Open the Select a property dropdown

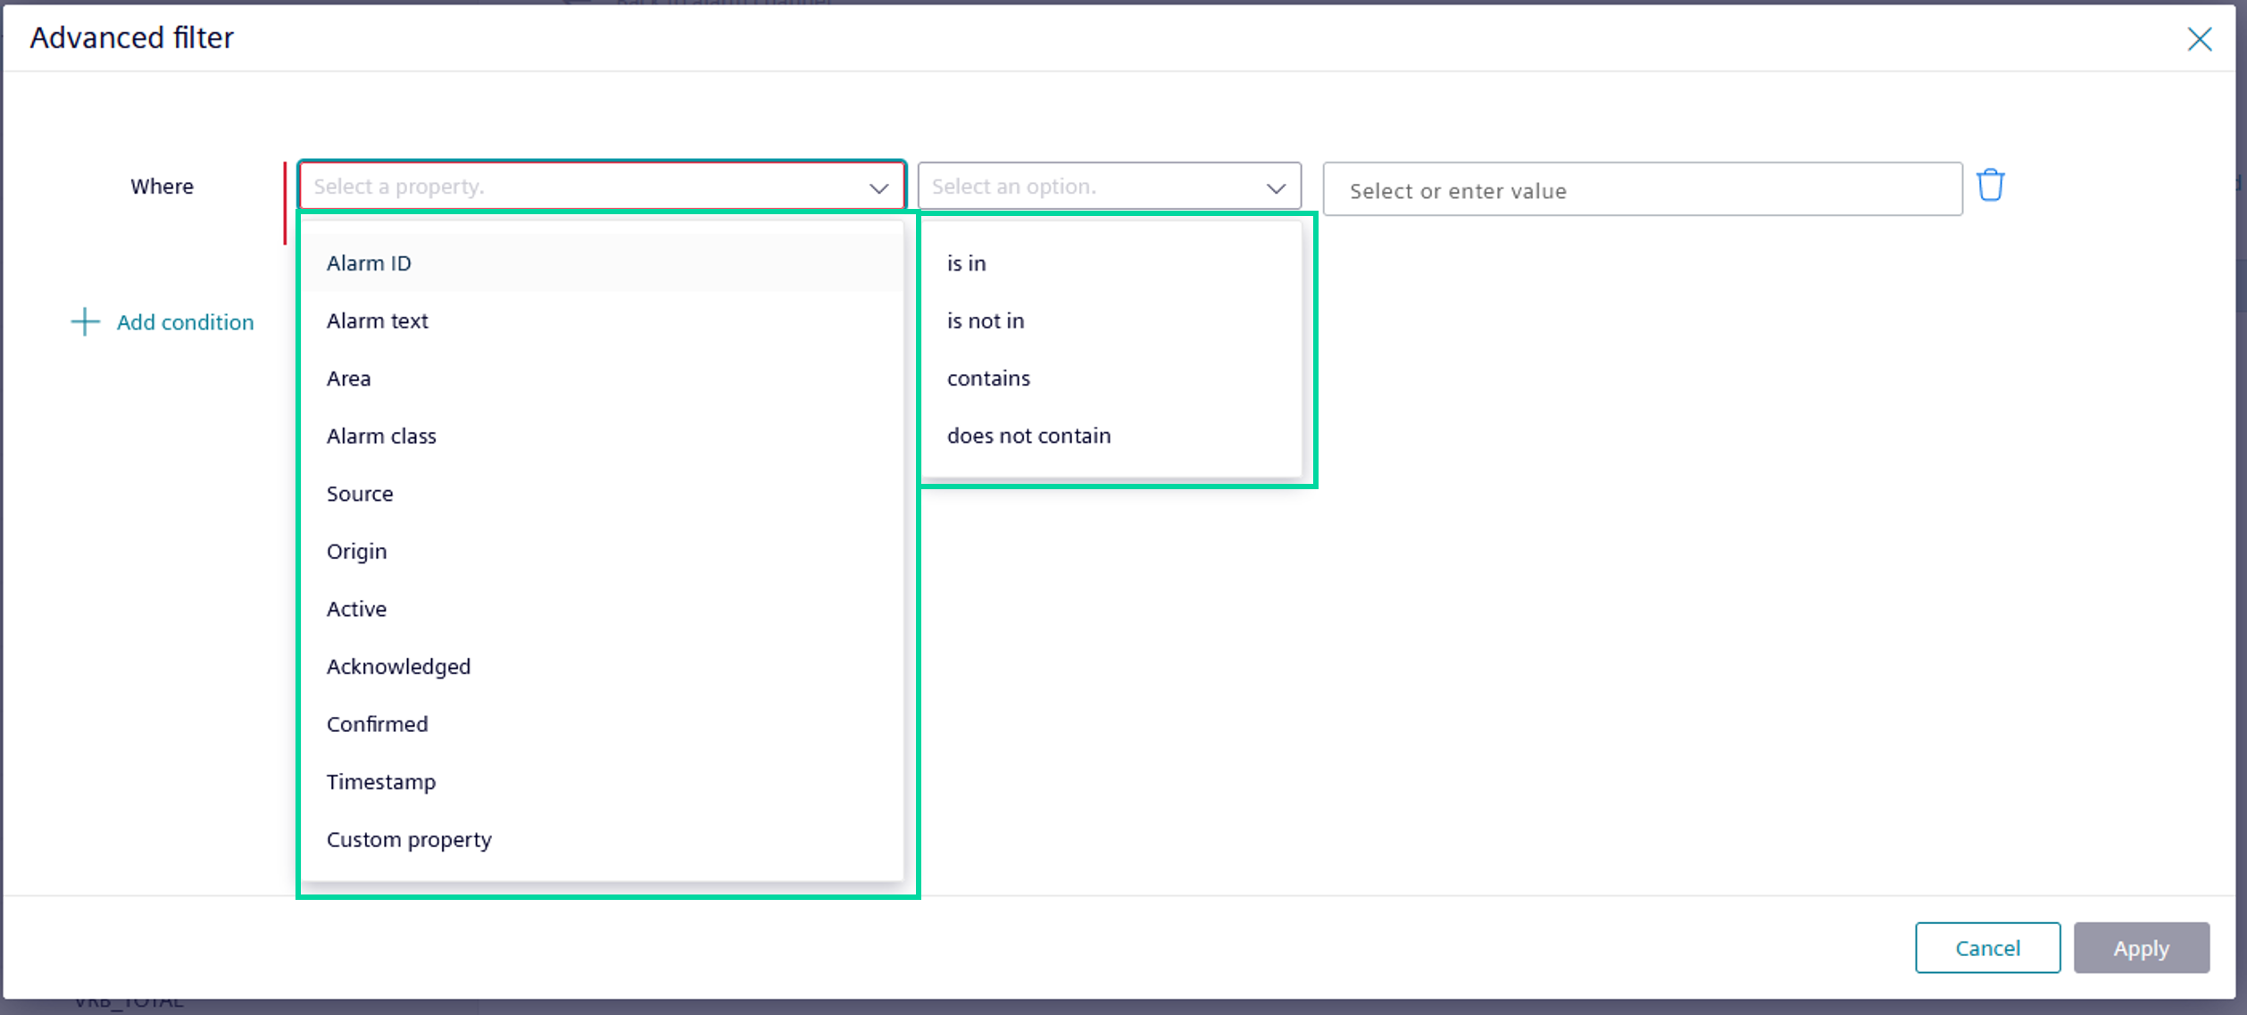[602, 187]
